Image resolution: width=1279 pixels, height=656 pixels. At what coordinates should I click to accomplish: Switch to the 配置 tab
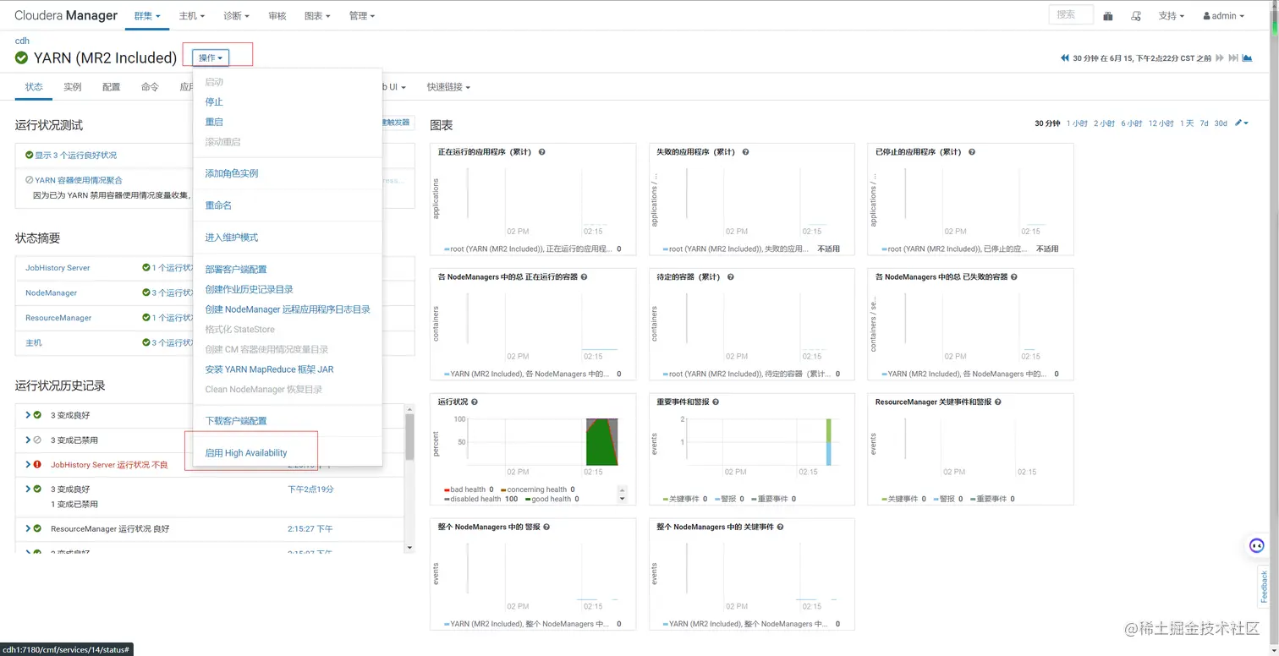click(111, 87)
